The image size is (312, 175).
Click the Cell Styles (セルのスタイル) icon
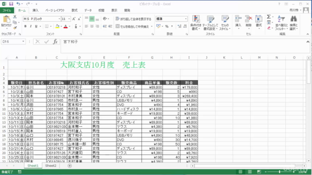(x=225, y=19)
